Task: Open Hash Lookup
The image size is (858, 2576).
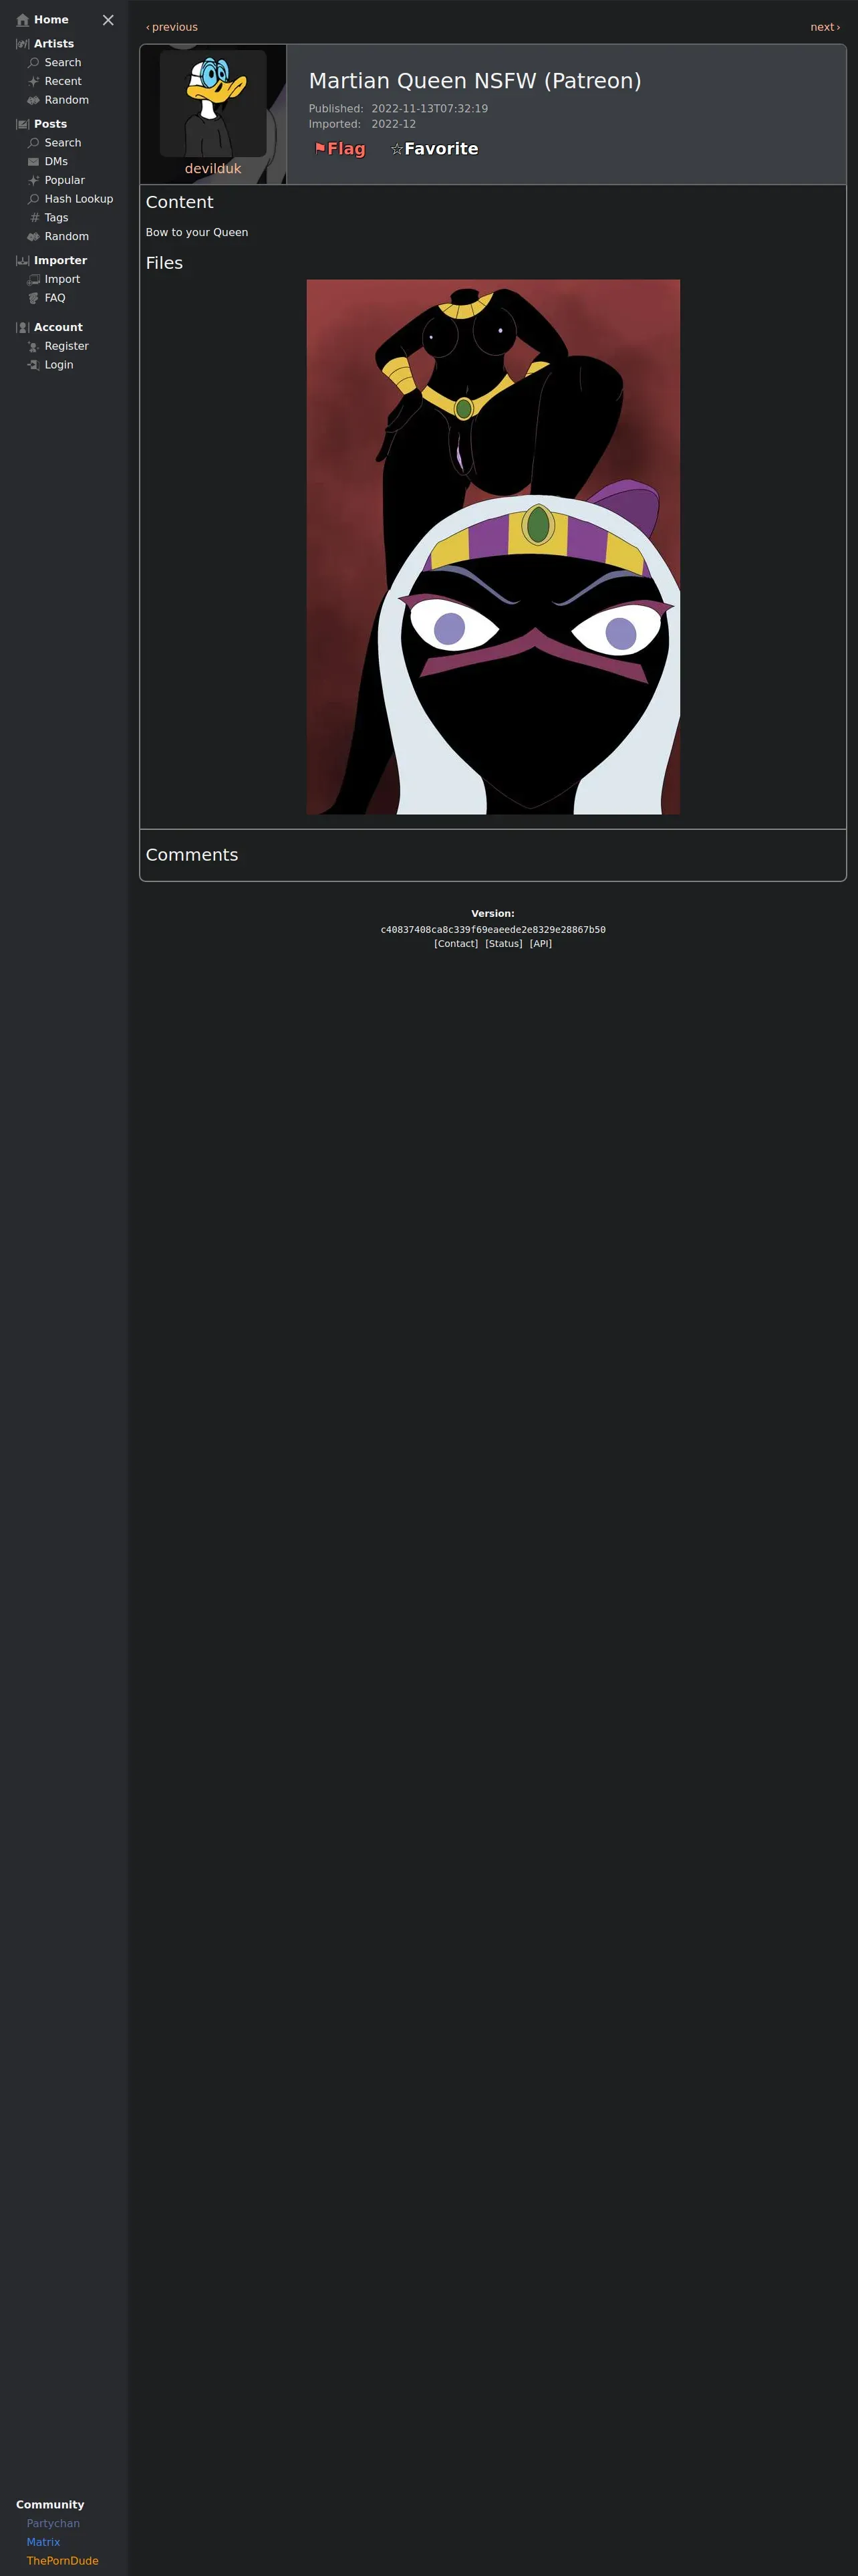Action: coord(79,199)
